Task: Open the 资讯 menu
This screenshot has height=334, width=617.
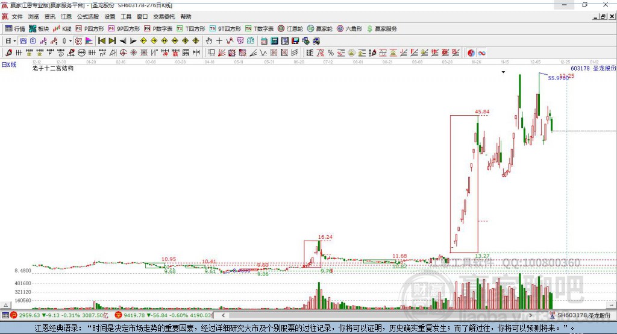Action: pyautogui.click(x=49, y=16)
